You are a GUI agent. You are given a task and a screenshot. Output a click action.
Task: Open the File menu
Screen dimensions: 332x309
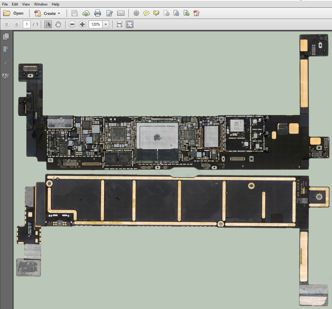[5, 4]
